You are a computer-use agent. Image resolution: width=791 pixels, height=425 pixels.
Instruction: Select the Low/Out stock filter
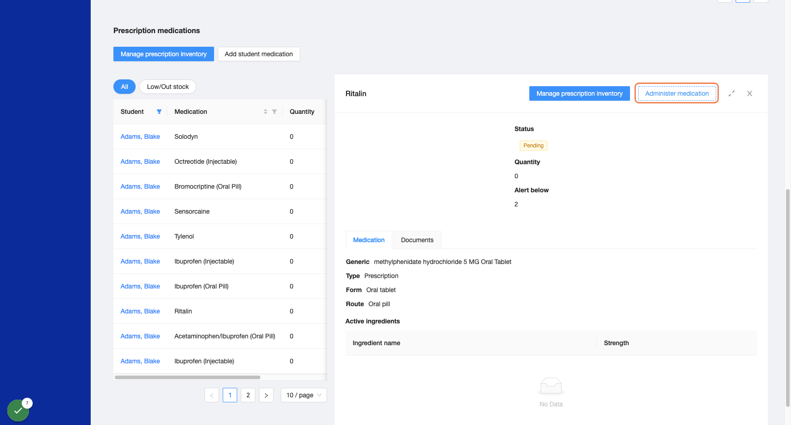click(x=168, y=87)
